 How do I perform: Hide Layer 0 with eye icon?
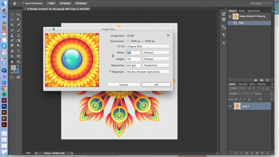coord(231,106)
